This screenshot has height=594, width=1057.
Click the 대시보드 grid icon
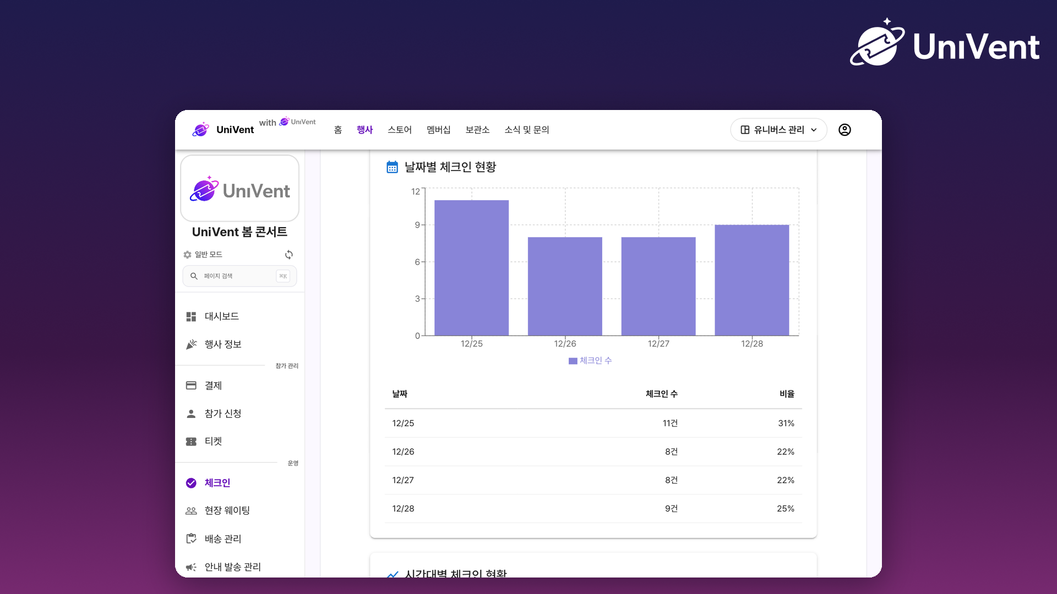(x=191, y=317)
